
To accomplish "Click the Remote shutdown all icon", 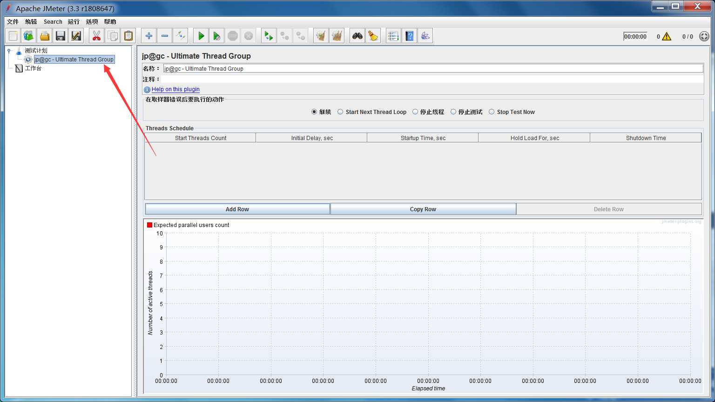I will (x=300, y=36).
